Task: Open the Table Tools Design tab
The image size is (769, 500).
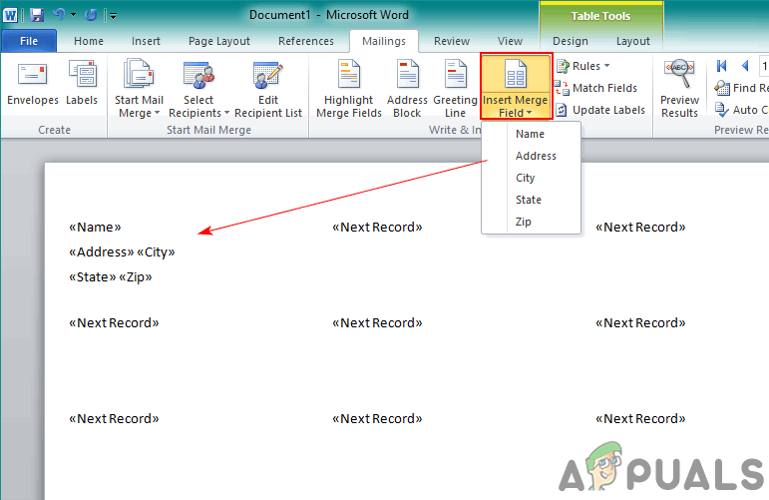Action: [571, 41]
